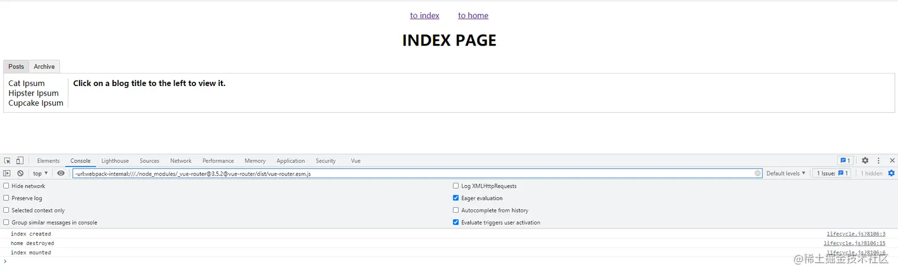This screenshot has width=898, height=274.
Task: Open the Lighthouse tab
Action: coord(115,161)
